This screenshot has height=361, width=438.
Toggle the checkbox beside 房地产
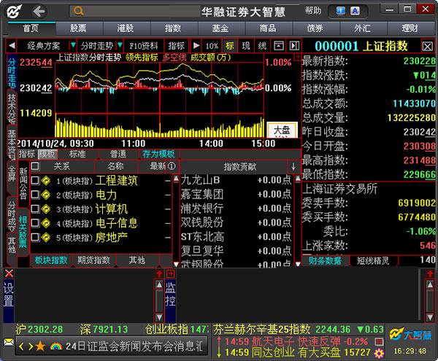[x=34, y=237]
